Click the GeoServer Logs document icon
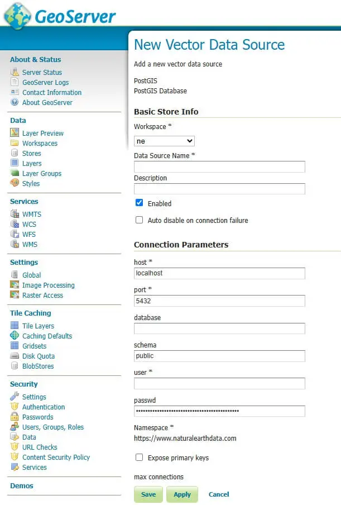This screenshot has width=341, height=505. (x=15, y=82)
